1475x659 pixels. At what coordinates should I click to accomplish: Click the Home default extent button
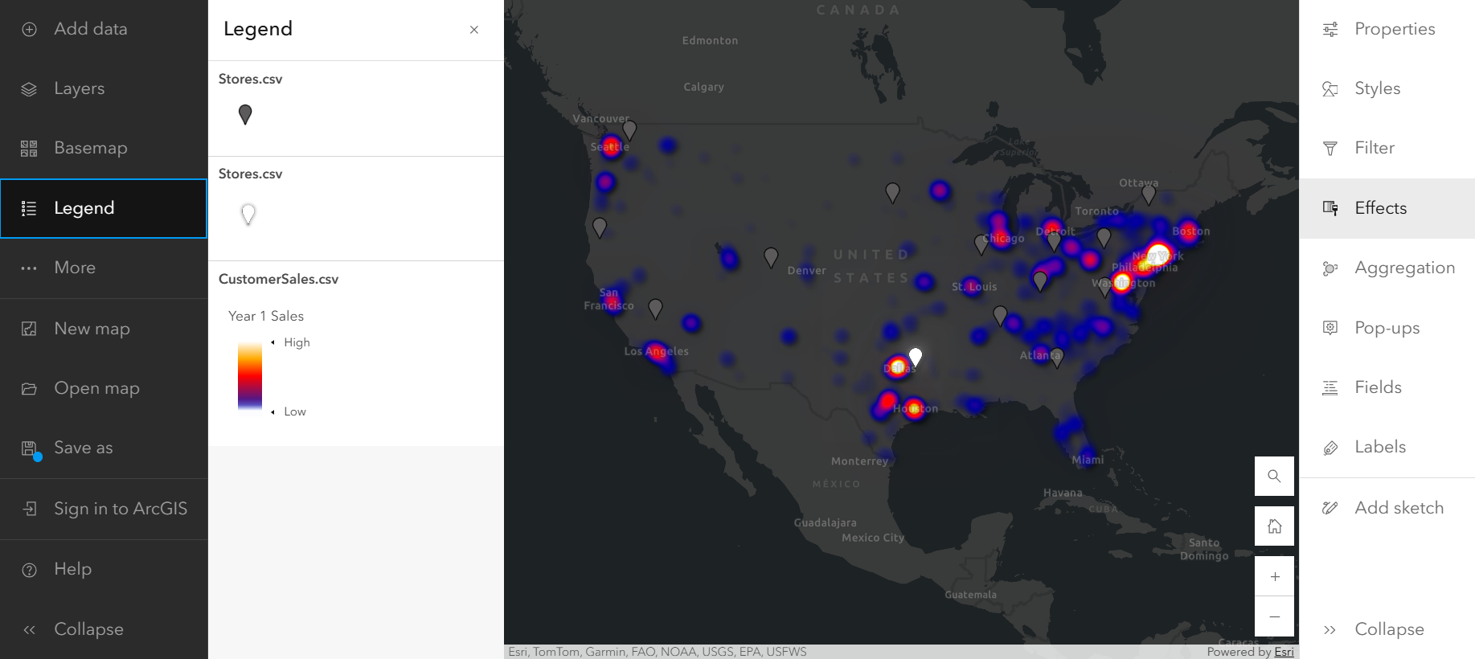click(1274, 526)
